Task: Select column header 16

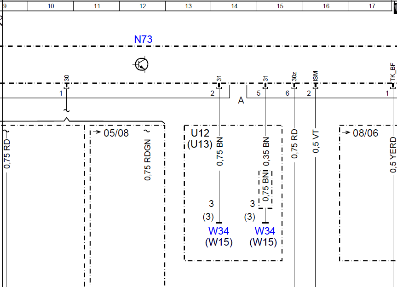Action: [x=326, y=6]
